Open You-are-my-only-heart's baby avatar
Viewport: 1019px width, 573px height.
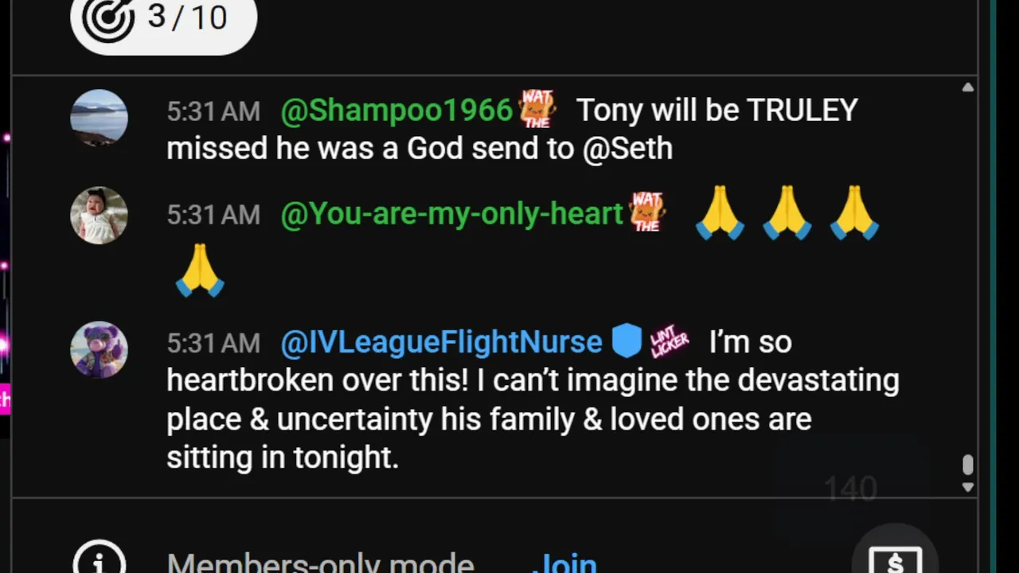pyautogui.click(x=99, y=215)
